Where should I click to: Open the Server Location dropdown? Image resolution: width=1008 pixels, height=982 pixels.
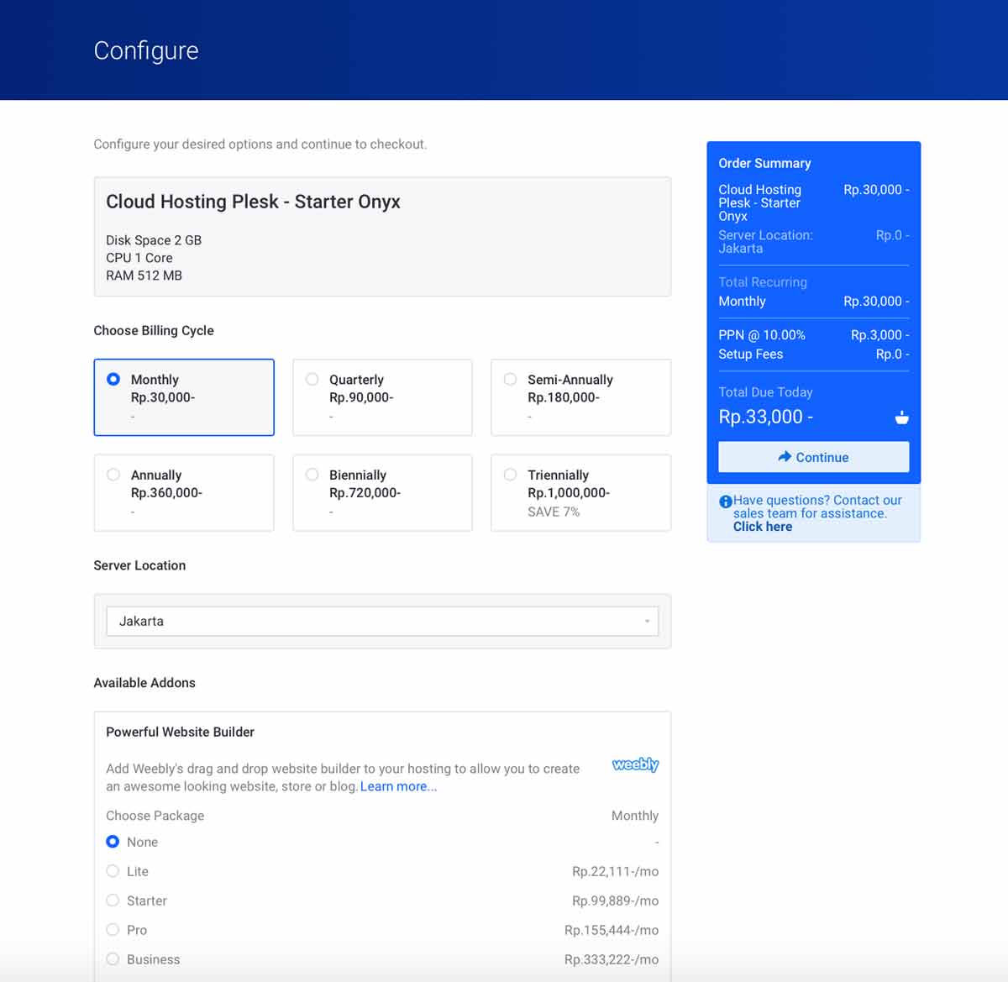[382, 621]
